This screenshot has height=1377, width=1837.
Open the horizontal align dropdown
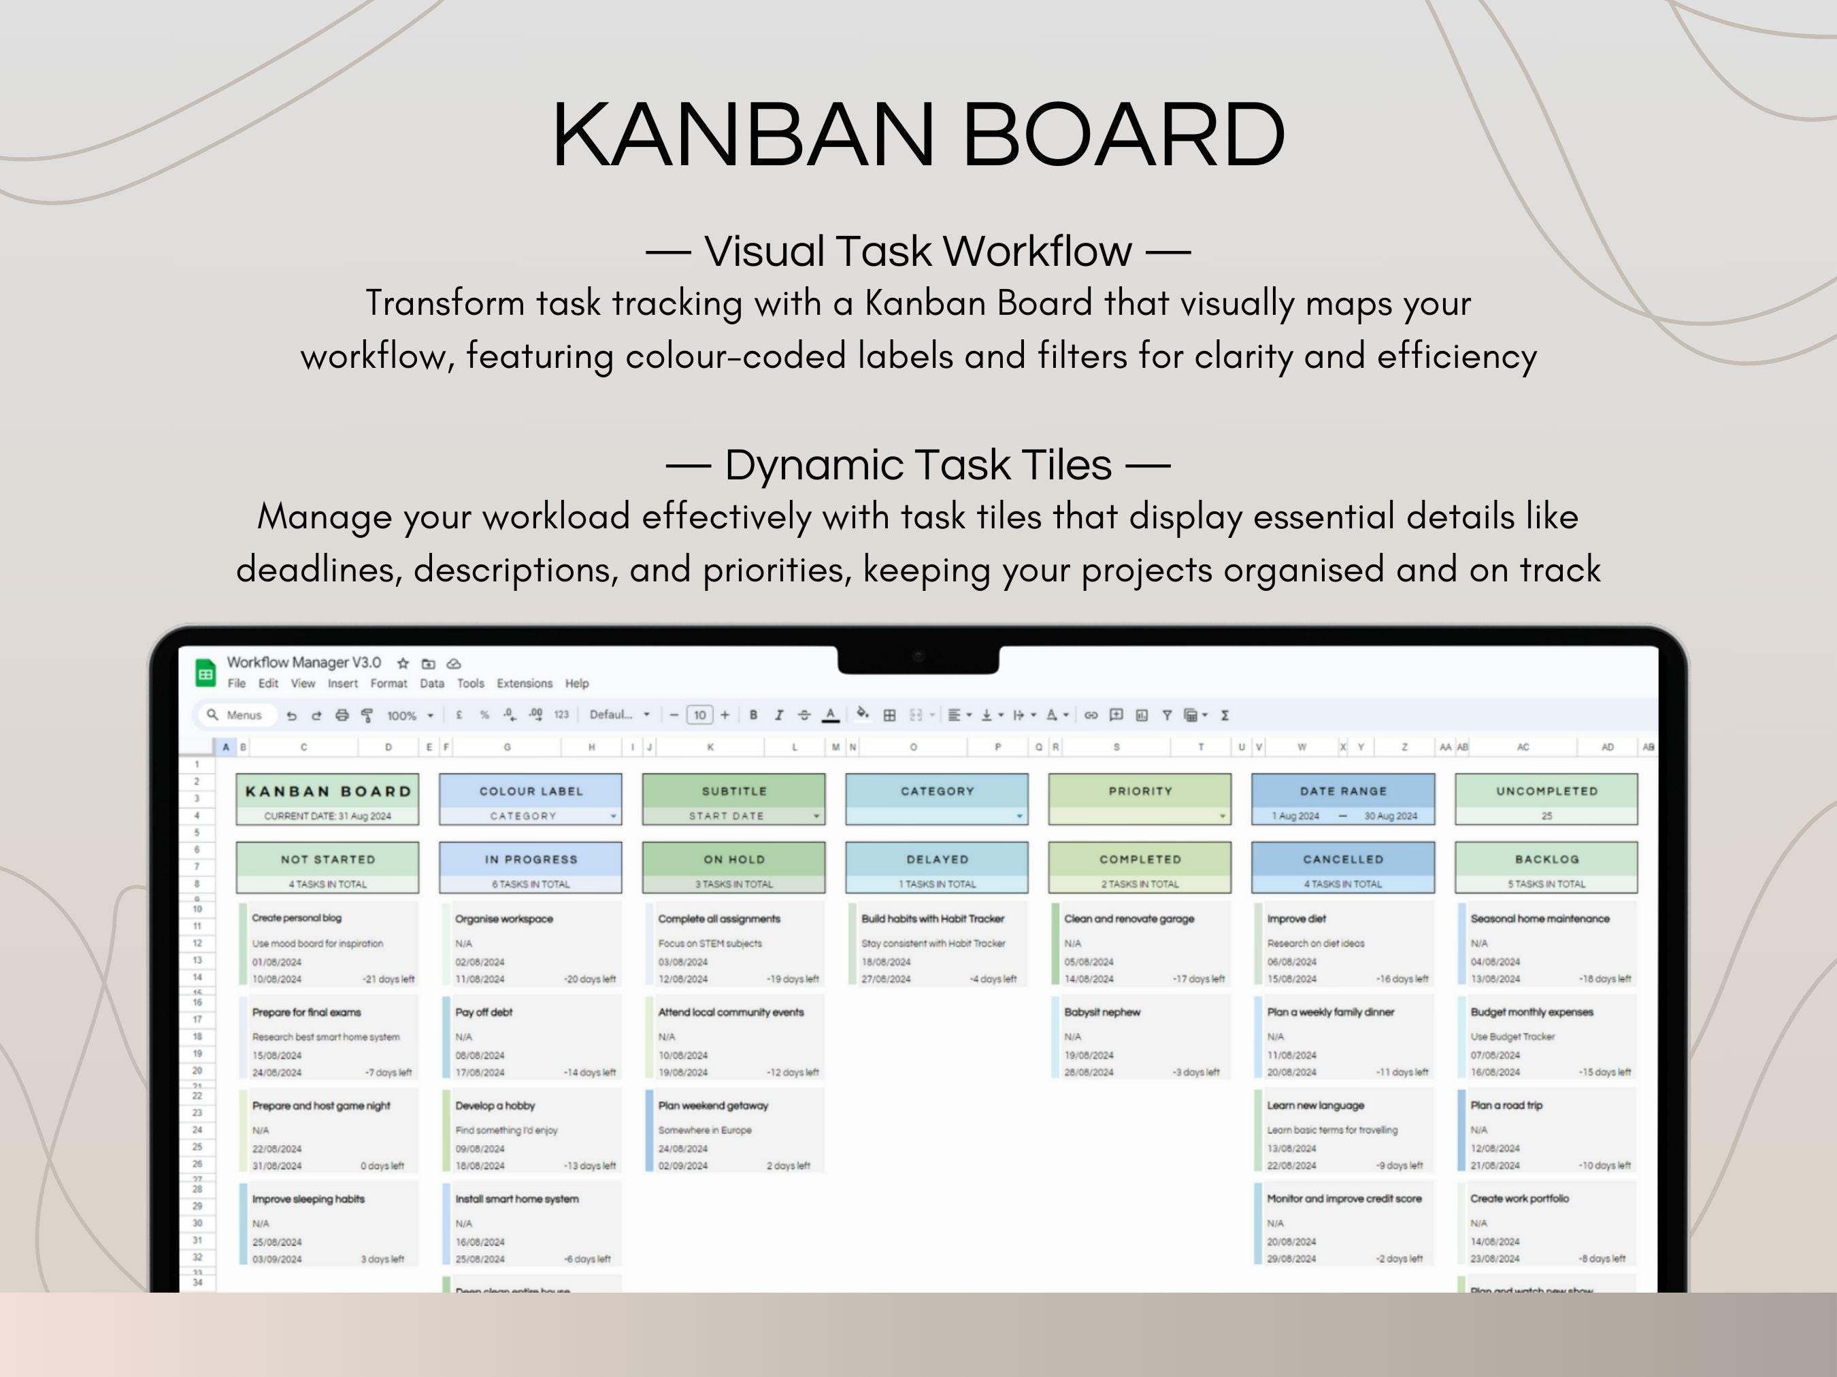click(960, 715)
